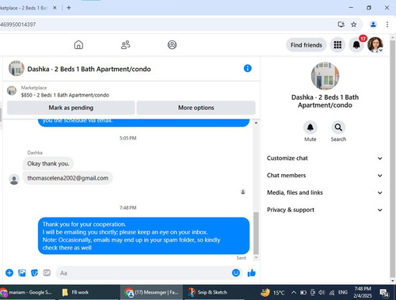Open more actions plus icon in composer
Image resolution: width=396 pixels, height=300 pixels.
[10, 273]
